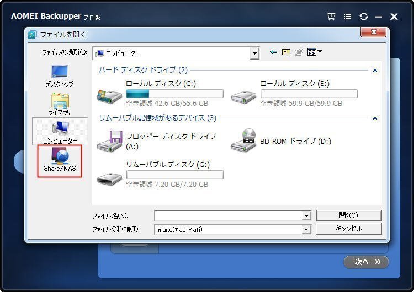Collapse the ハード ディスク ドライブ group
The width and height of the screenshot is (414, 292).
pos(375,71)
